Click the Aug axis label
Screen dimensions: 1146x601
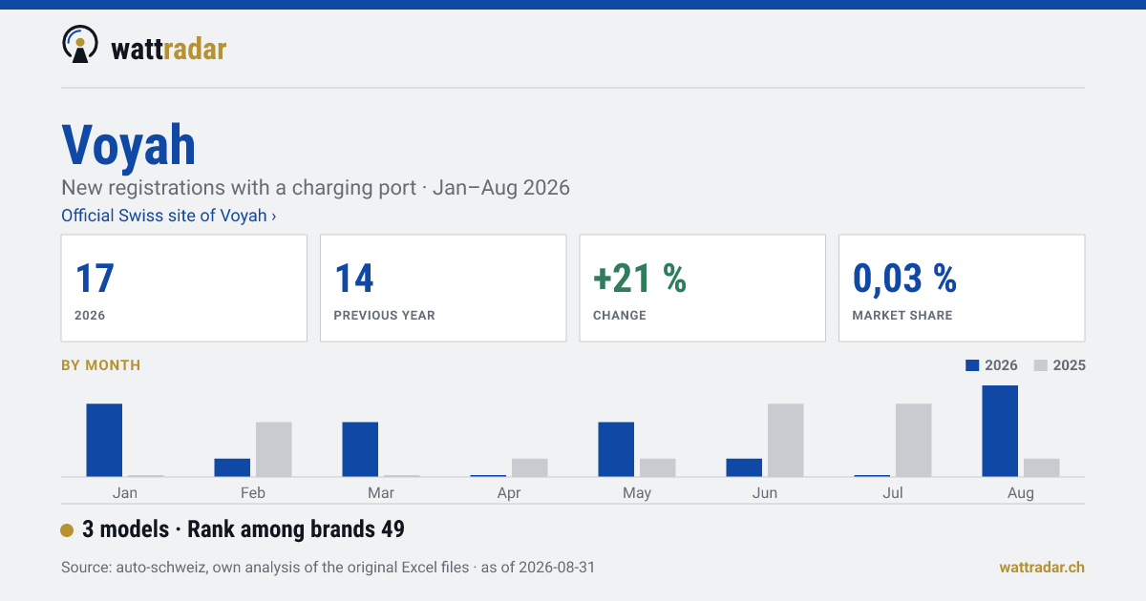coord(1021,493)
